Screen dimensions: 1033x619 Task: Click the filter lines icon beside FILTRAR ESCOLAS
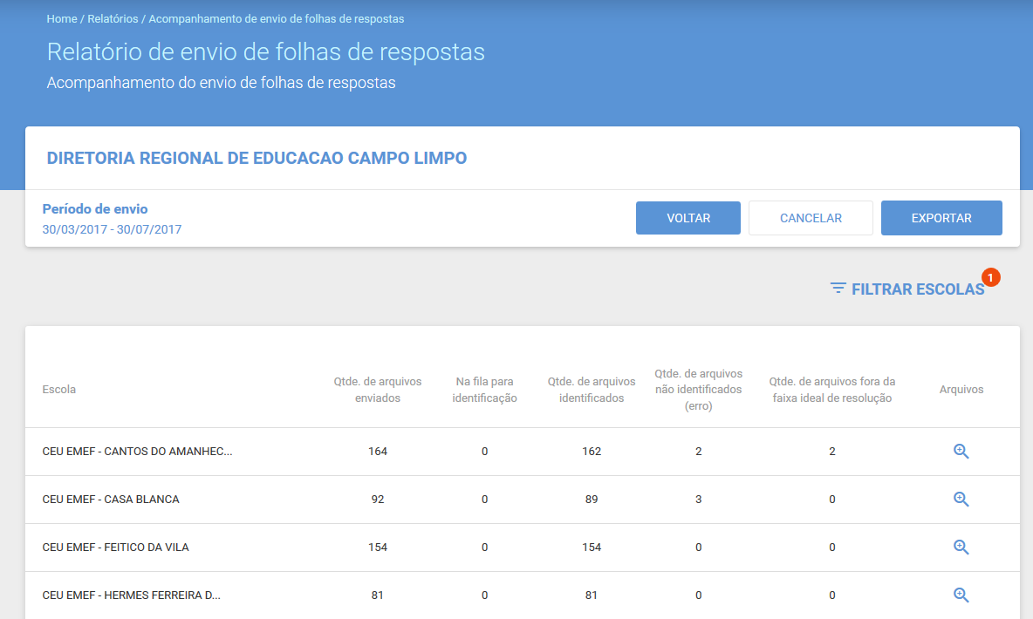click(x=838, y=289)
